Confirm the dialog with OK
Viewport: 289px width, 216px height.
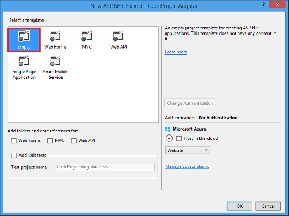(239, 206)
